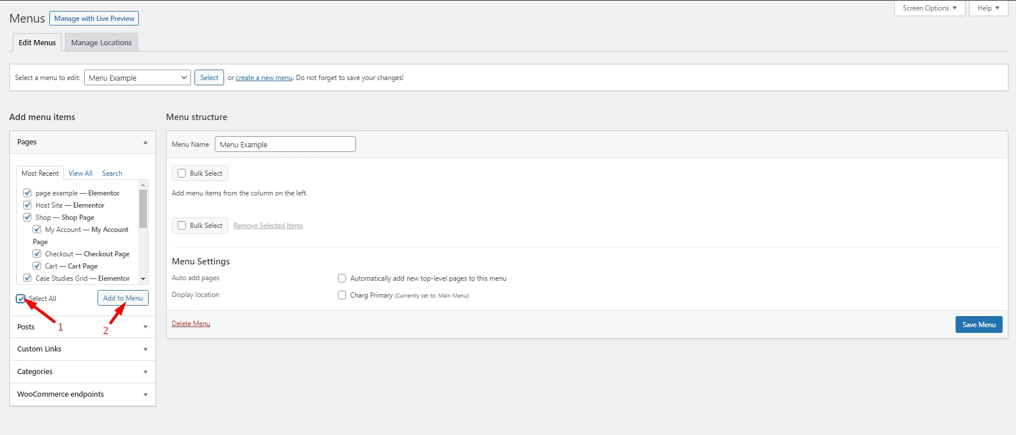This screenshot has width=1016, height=435.
Task: Open the menu selection combo box
Action: coord(138,78)
